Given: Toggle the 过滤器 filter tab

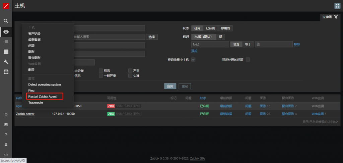Looking at the screenshot, I should point(330,17).
